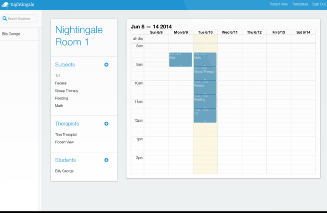Click the Nightingale Room 1 title
Image resolution: width=327 pixels, height=213 pixels.
pos(79,36)
